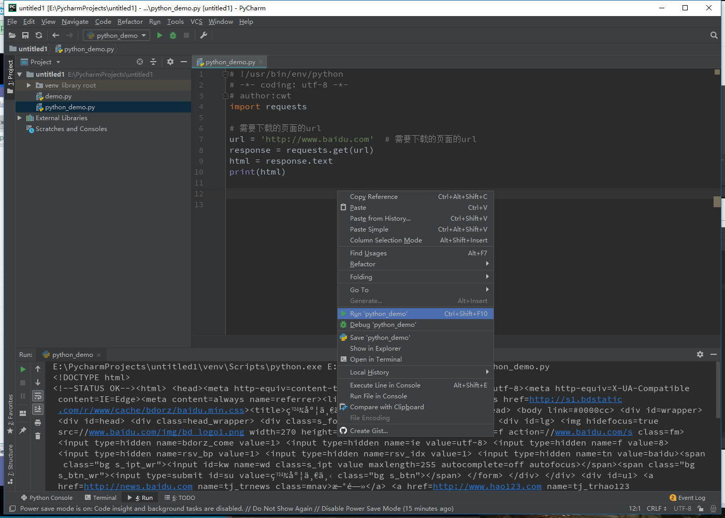Choose Paste from History in context menu
Viewport: 725px width, 518px height.
(x=415, y=219)
